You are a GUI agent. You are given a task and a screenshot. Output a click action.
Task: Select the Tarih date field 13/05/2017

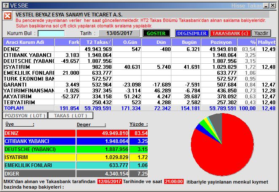(119, 33)
